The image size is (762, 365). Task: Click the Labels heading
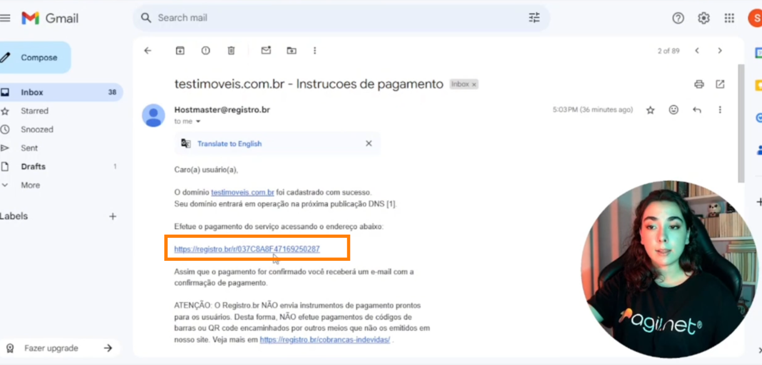[14, 217]
